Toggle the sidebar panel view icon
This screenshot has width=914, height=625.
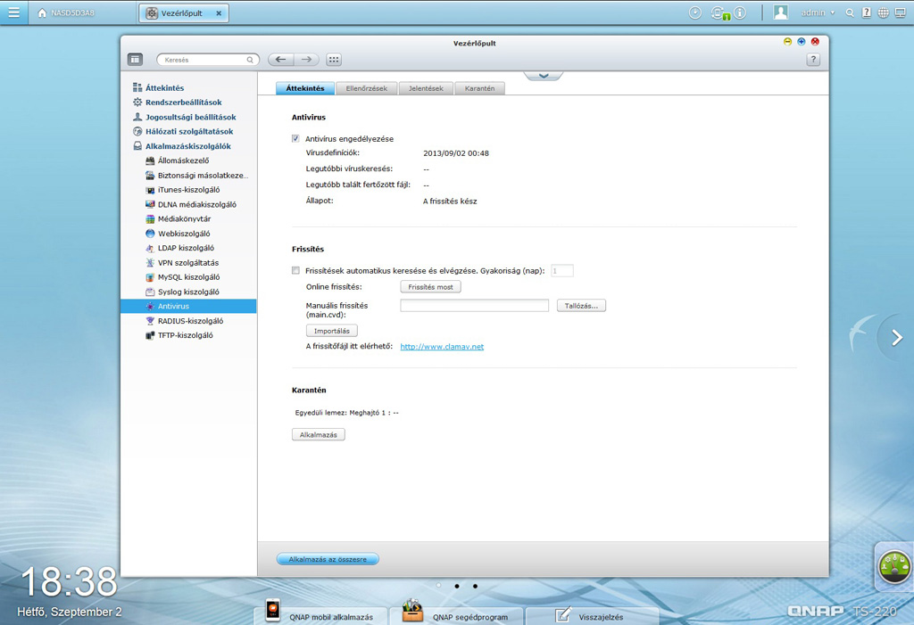click(x=136, y=60)
